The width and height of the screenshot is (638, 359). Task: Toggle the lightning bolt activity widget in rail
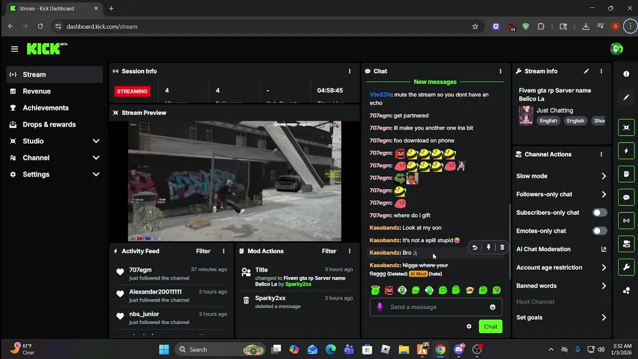pos(627,151)
